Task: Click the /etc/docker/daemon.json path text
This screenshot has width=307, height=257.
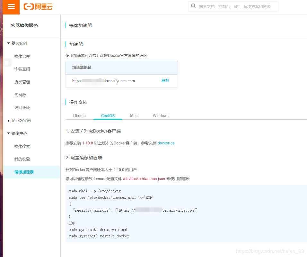Action: click(144, 179)
